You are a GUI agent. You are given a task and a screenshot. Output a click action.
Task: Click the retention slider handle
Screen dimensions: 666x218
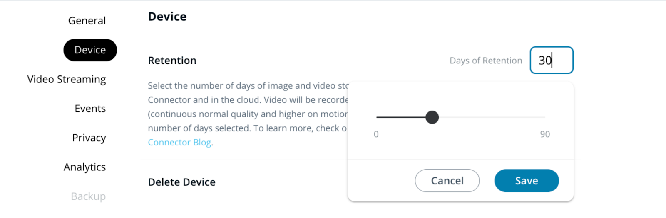[x=432, y=117]
